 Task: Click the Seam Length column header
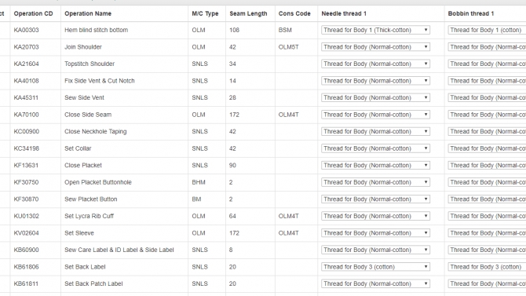pyautogui.click(x=248, y=14)
